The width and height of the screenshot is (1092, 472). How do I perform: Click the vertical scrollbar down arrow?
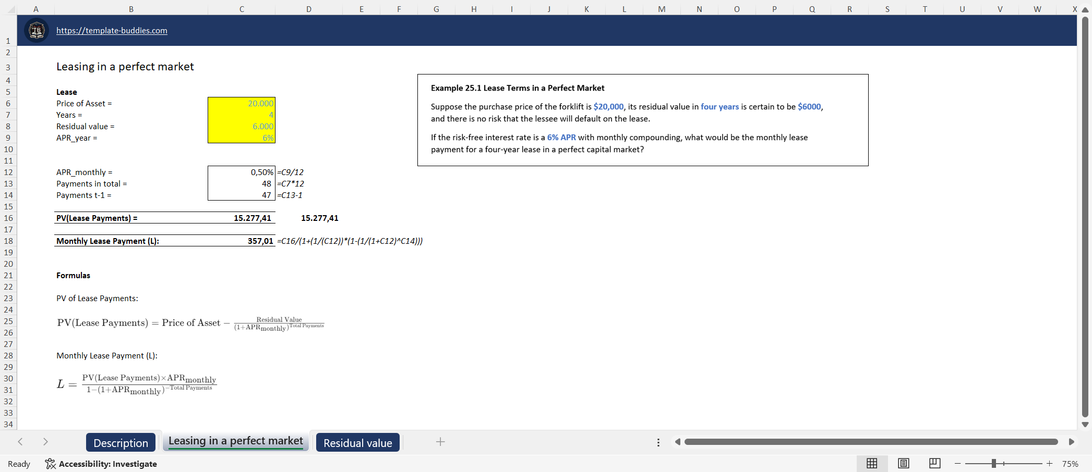click(1085, 424)
